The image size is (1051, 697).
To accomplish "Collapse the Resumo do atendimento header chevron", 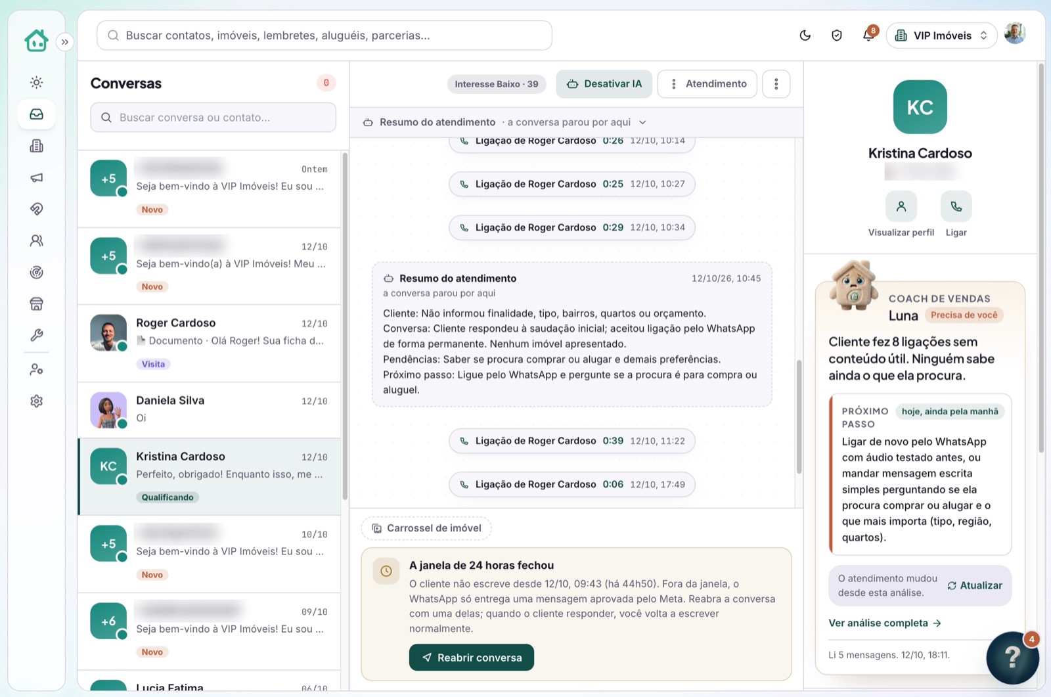I will [642, 122].
